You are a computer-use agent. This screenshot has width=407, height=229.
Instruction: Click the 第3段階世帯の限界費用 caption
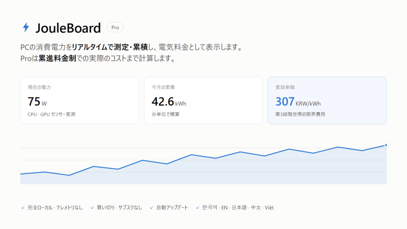300,114
